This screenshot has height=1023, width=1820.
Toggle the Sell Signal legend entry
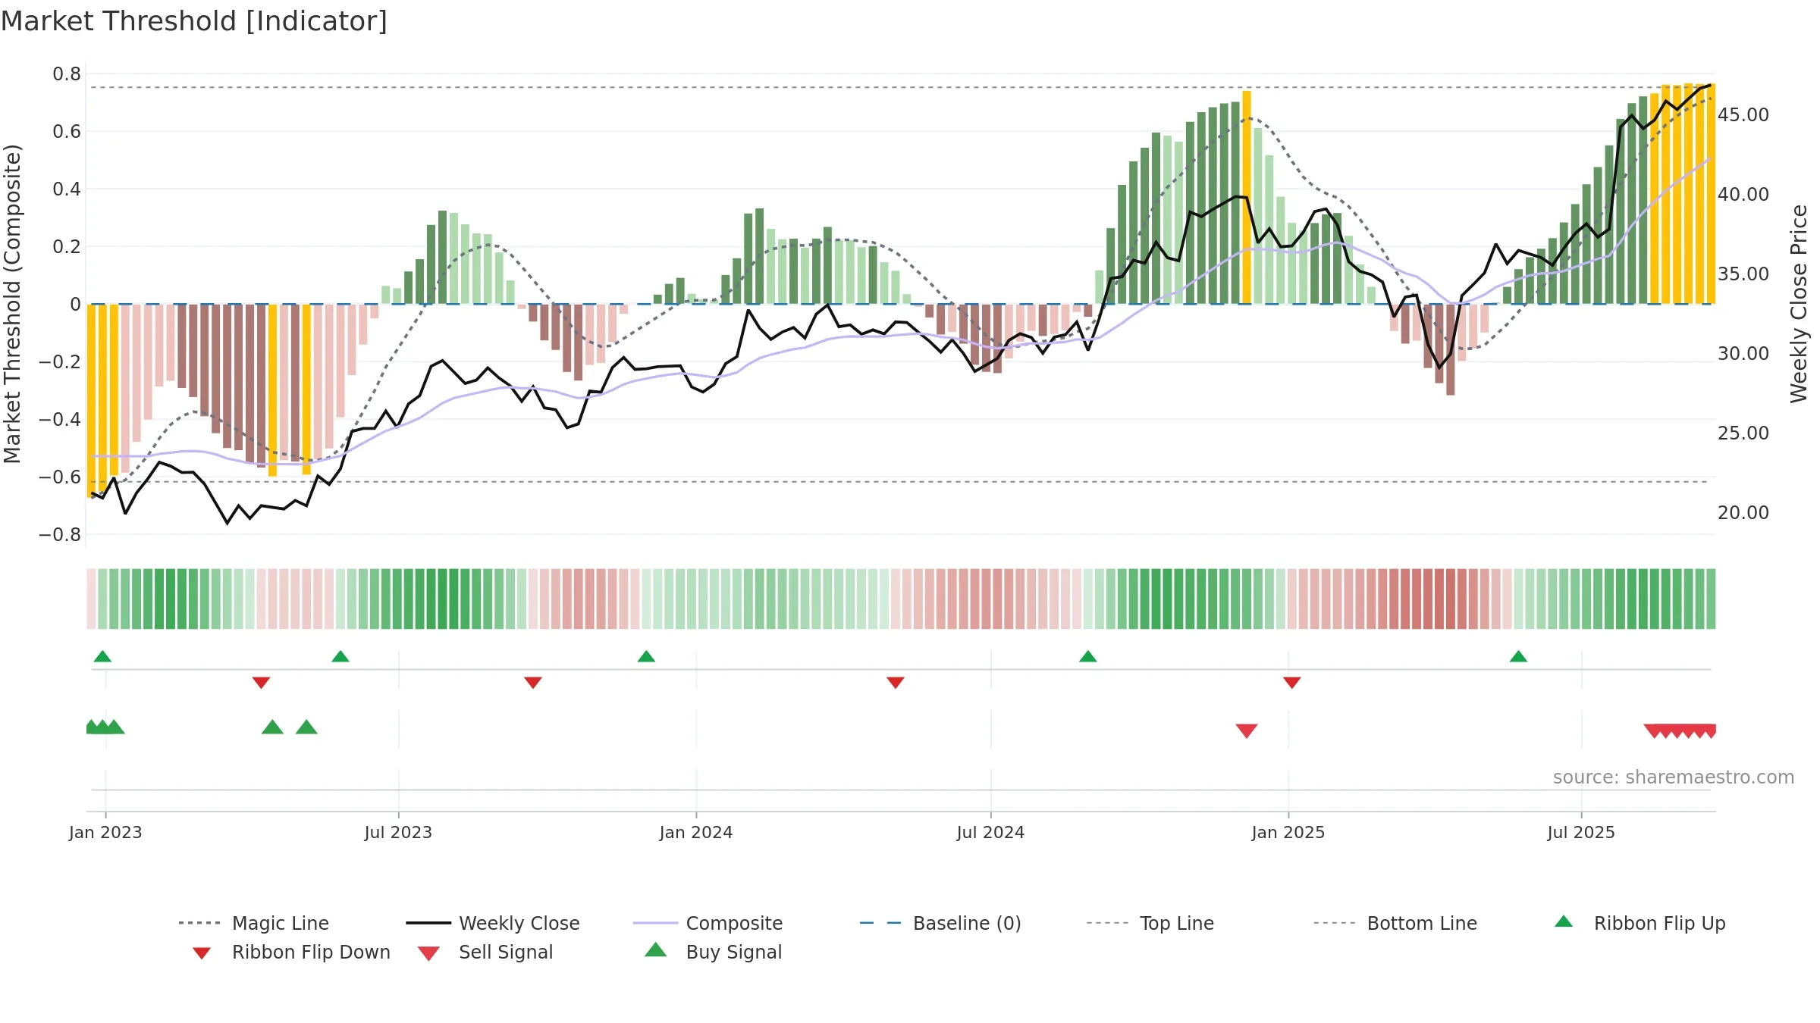[485, 952]
